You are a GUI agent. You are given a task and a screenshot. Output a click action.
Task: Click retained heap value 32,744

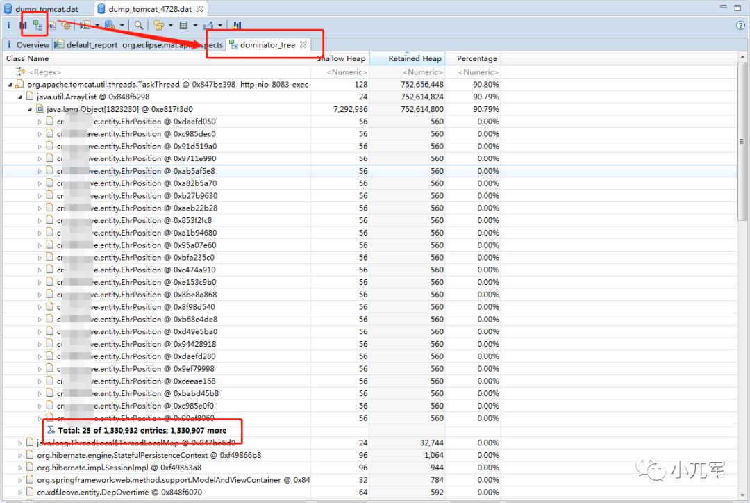(x=432, y=443)
